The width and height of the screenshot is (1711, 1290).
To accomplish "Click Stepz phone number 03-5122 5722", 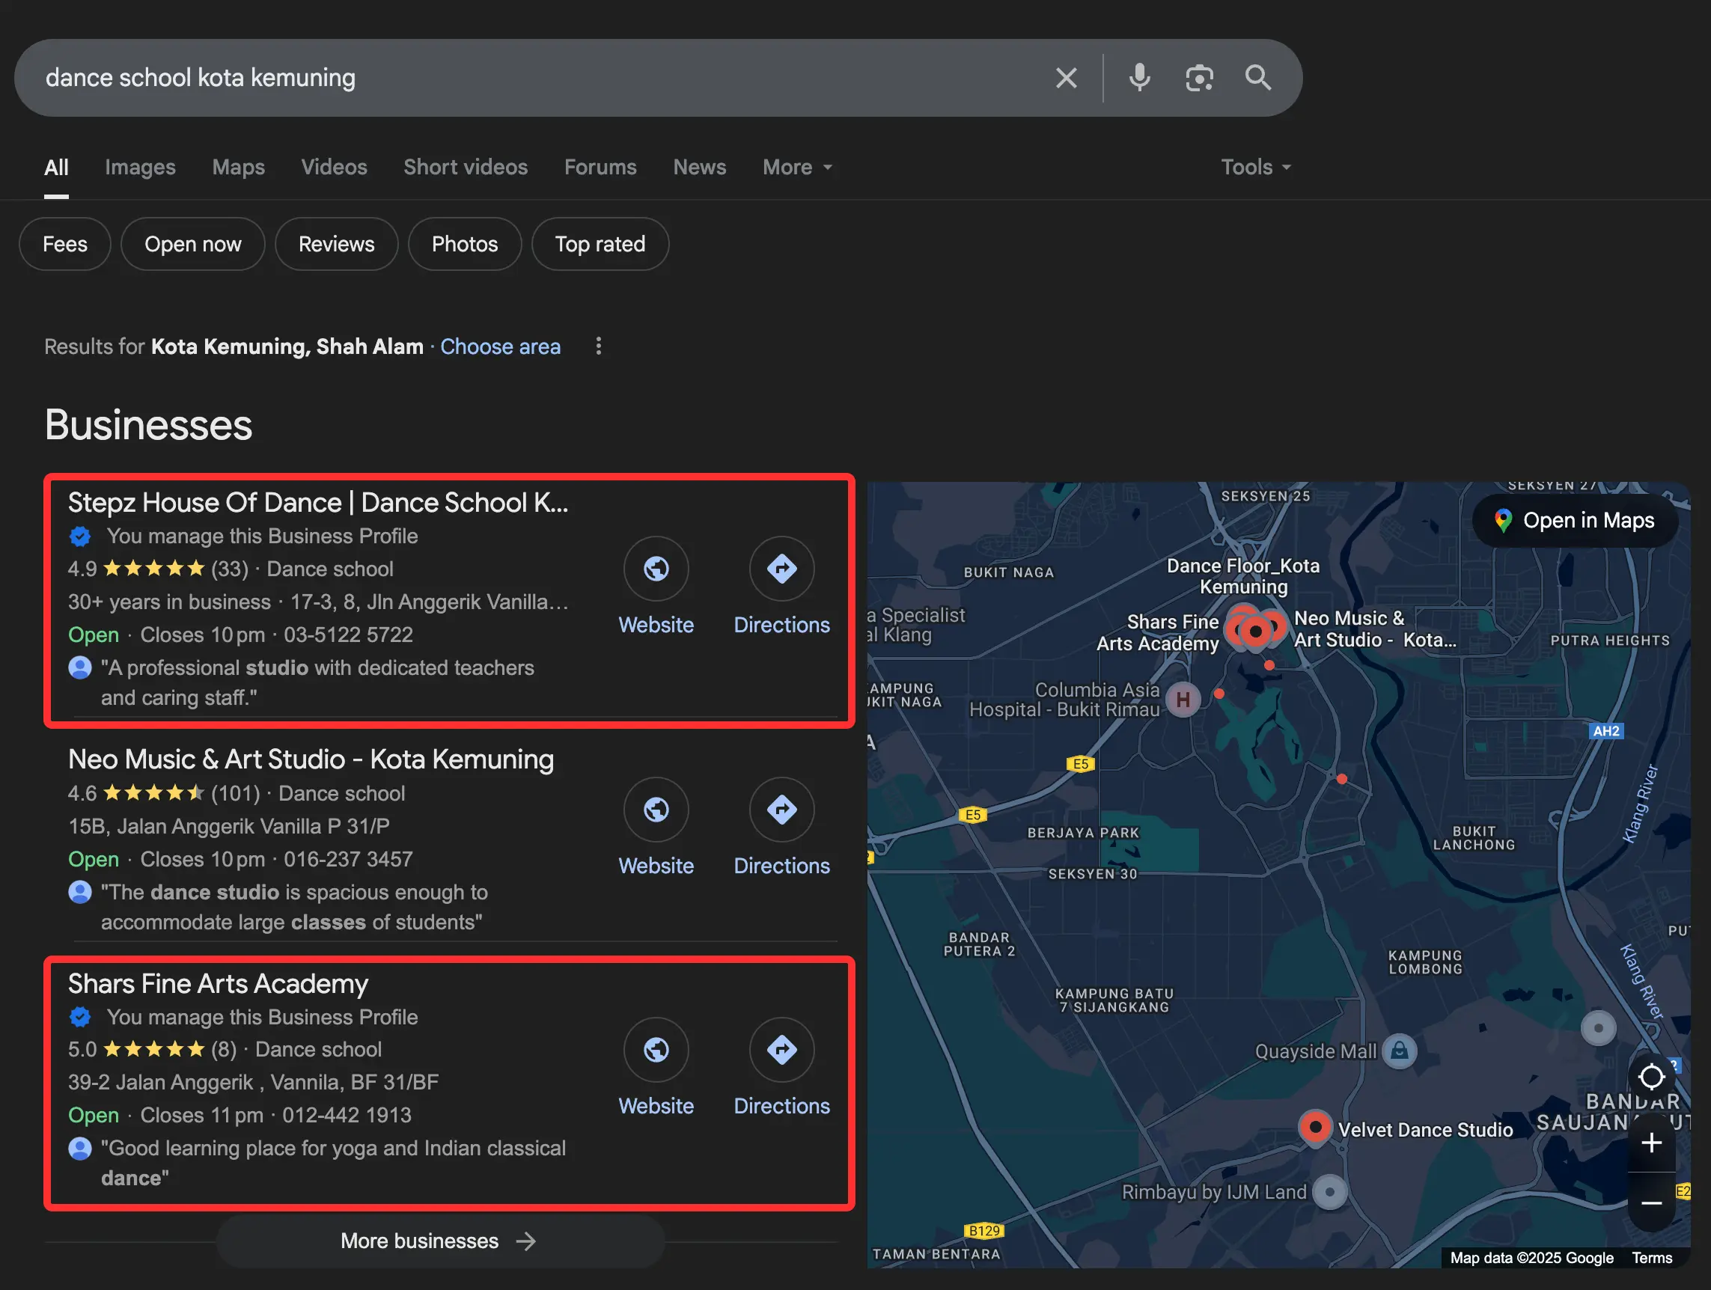I will tap(347, 635).
